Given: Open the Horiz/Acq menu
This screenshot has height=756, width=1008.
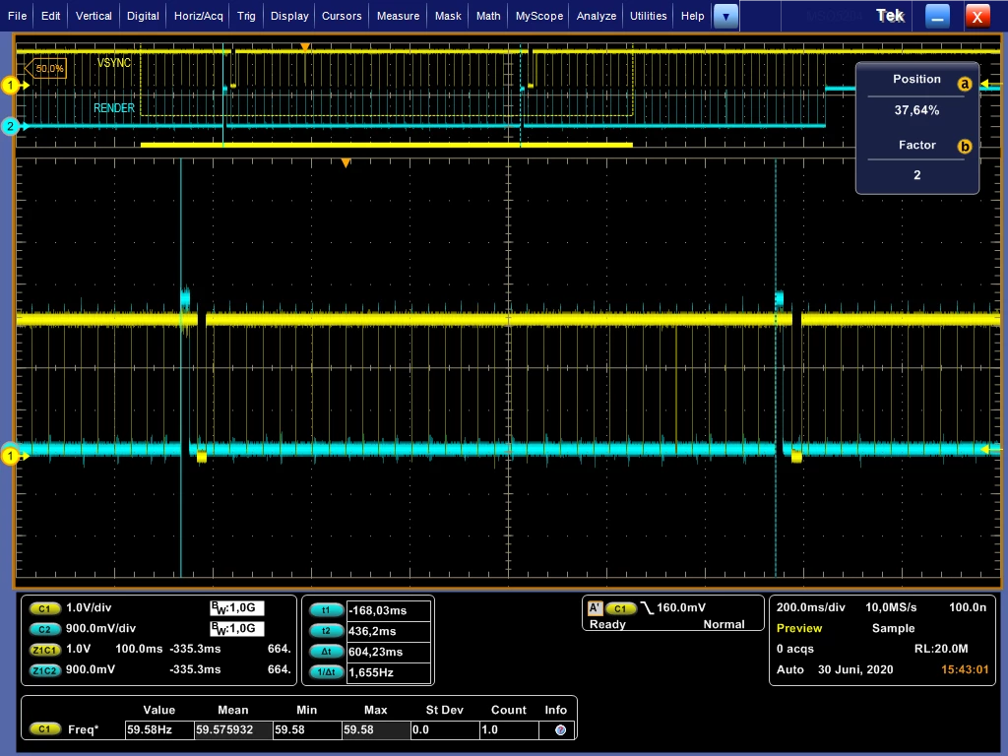Looking at the screenshot, I should [x=199, y=16].
